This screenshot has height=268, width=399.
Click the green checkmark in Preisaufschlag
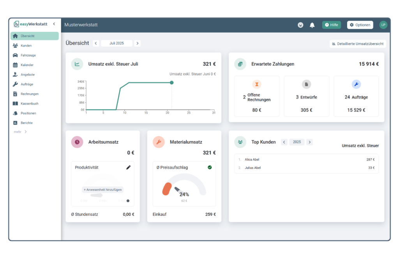210,167
